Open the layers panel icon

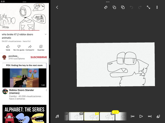[158, 116]
